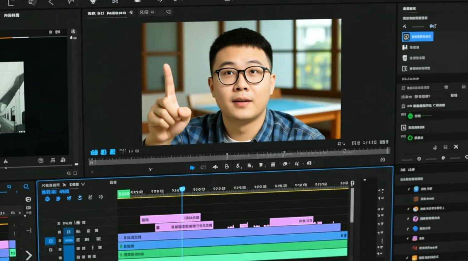This screenshot has width=468, height=261.
Task: Toggle the checkmark beside the pink square row
Action: click(x=408, y=238)
